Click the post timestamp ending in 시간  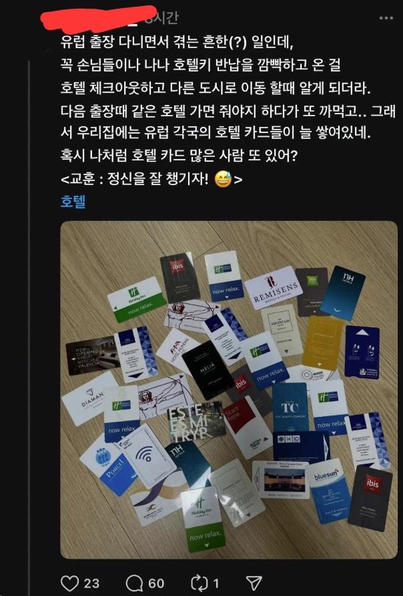coord(161,18)
